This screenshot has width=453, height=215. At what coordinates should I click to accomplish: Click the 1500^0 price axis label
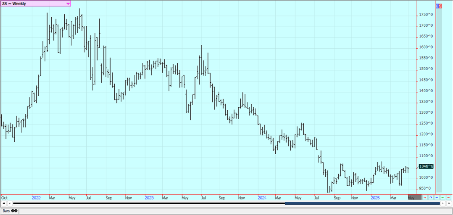[426, 69]
